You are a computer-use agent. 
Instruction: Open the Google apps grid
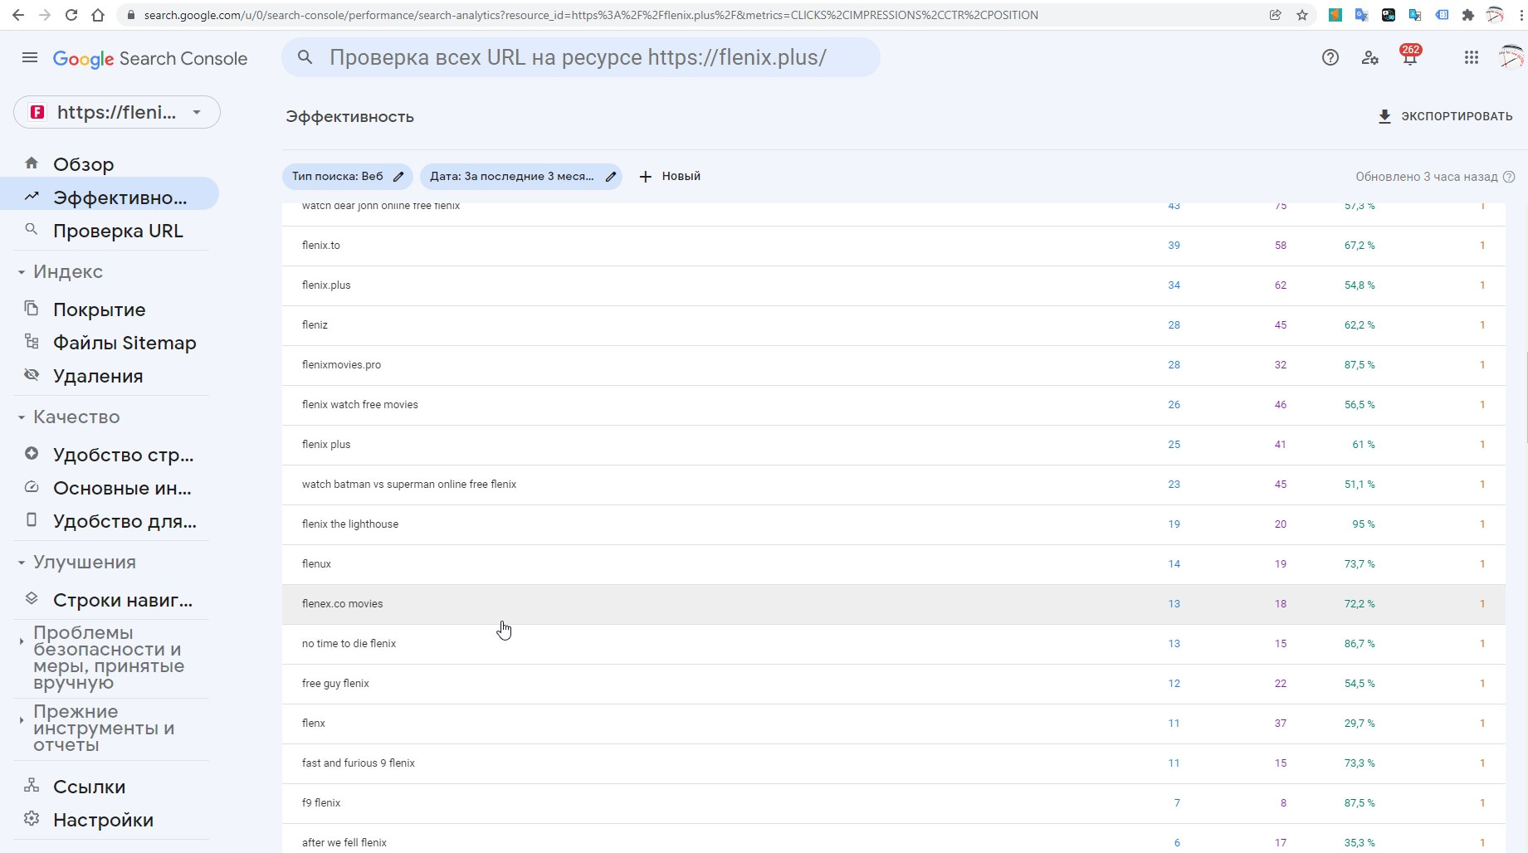click(x=1471, y=58)
